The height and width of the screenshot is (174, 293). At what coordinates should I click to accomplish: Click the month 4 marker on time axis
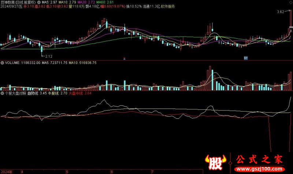[22, 172]
